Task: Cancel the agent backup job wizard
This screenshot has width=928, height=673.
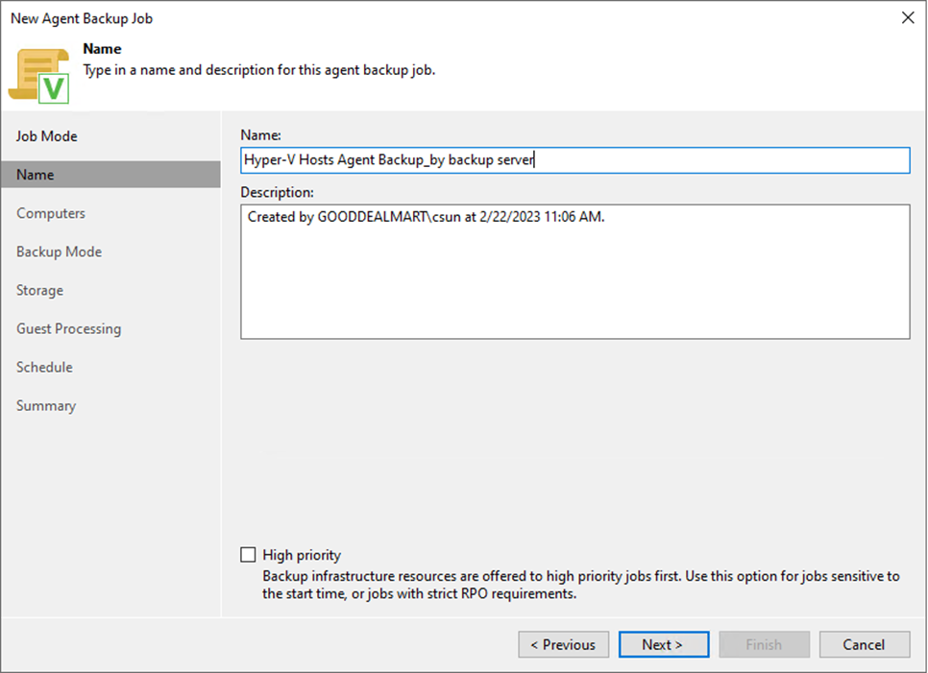Action: pyautogui.click(x=864, y=644)
